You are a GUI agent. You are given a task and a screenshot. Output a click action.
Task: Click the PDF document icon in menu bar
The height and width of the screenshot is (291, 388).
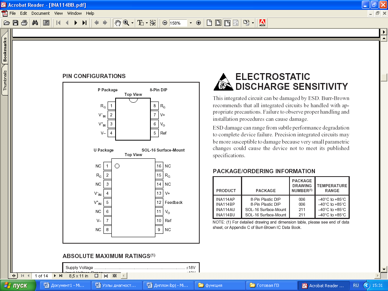(x=4, y=13)
